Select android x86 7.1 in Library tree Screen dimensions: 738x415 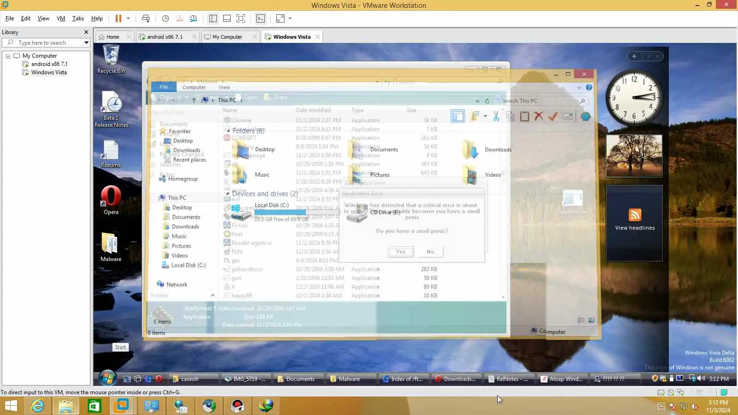pos(49,64)
